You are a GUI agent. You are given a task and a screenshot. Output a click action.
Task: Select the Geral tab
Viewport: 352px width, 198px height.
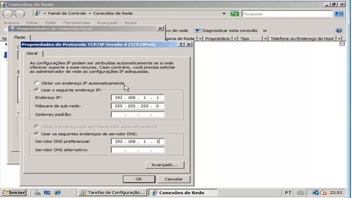(32, 53)
